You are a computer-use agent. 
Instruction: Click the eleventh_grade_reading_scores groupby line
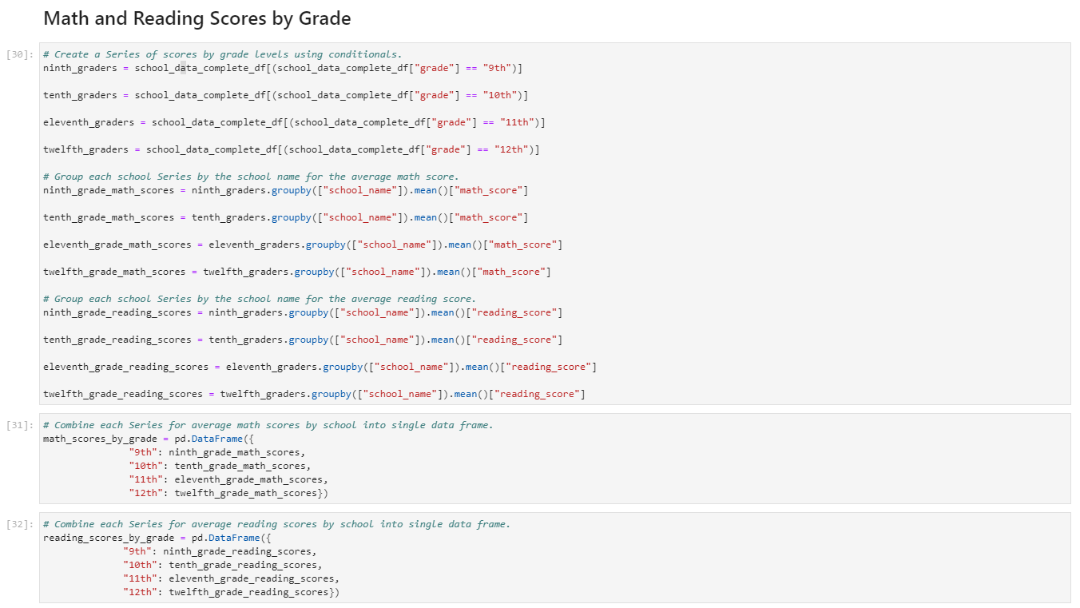[320, 367]
